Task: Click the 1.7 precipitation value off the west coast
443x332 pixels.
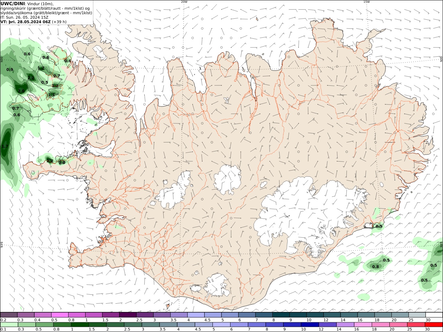Action: point(5,146)
